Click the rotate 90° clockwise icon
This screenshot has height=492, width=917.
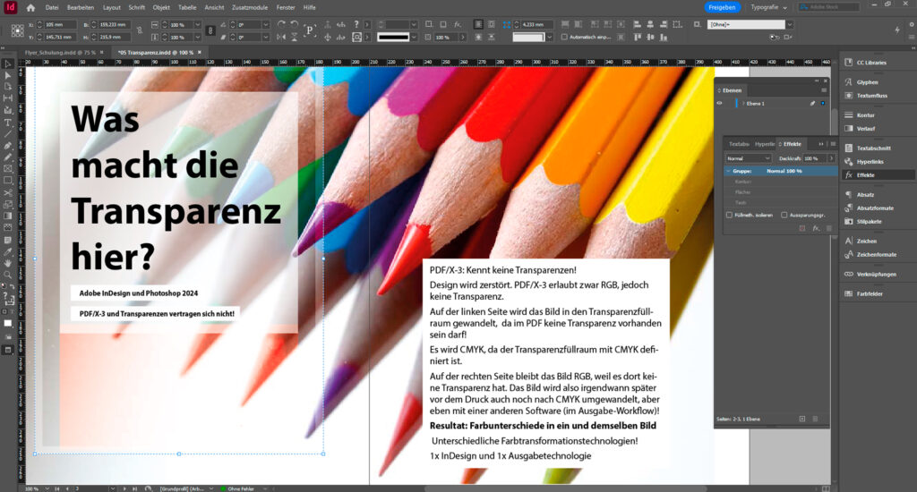[x=281, y=24]
